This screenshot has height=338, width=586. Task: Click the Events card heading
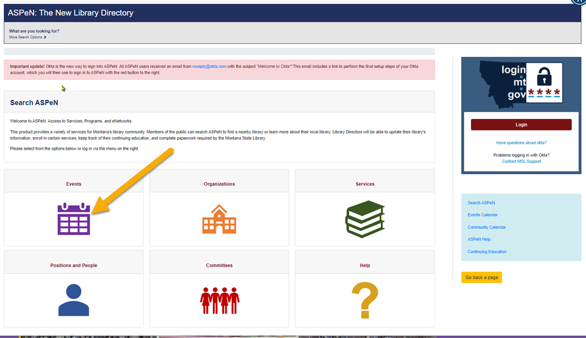coord(73,184)
